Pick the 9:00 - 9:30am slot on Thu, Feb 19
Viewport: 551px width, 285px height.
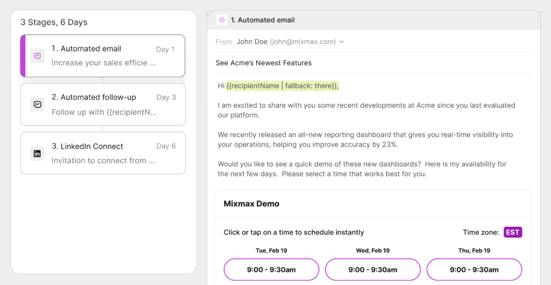(x=474, y=270)
